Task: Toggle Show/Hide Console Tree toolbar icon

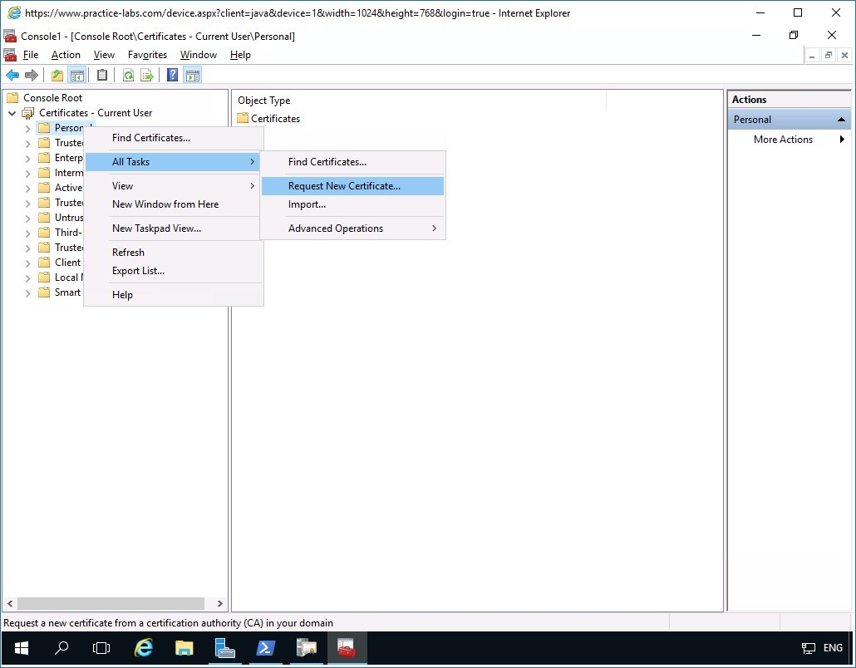Action: pos(77,76)
